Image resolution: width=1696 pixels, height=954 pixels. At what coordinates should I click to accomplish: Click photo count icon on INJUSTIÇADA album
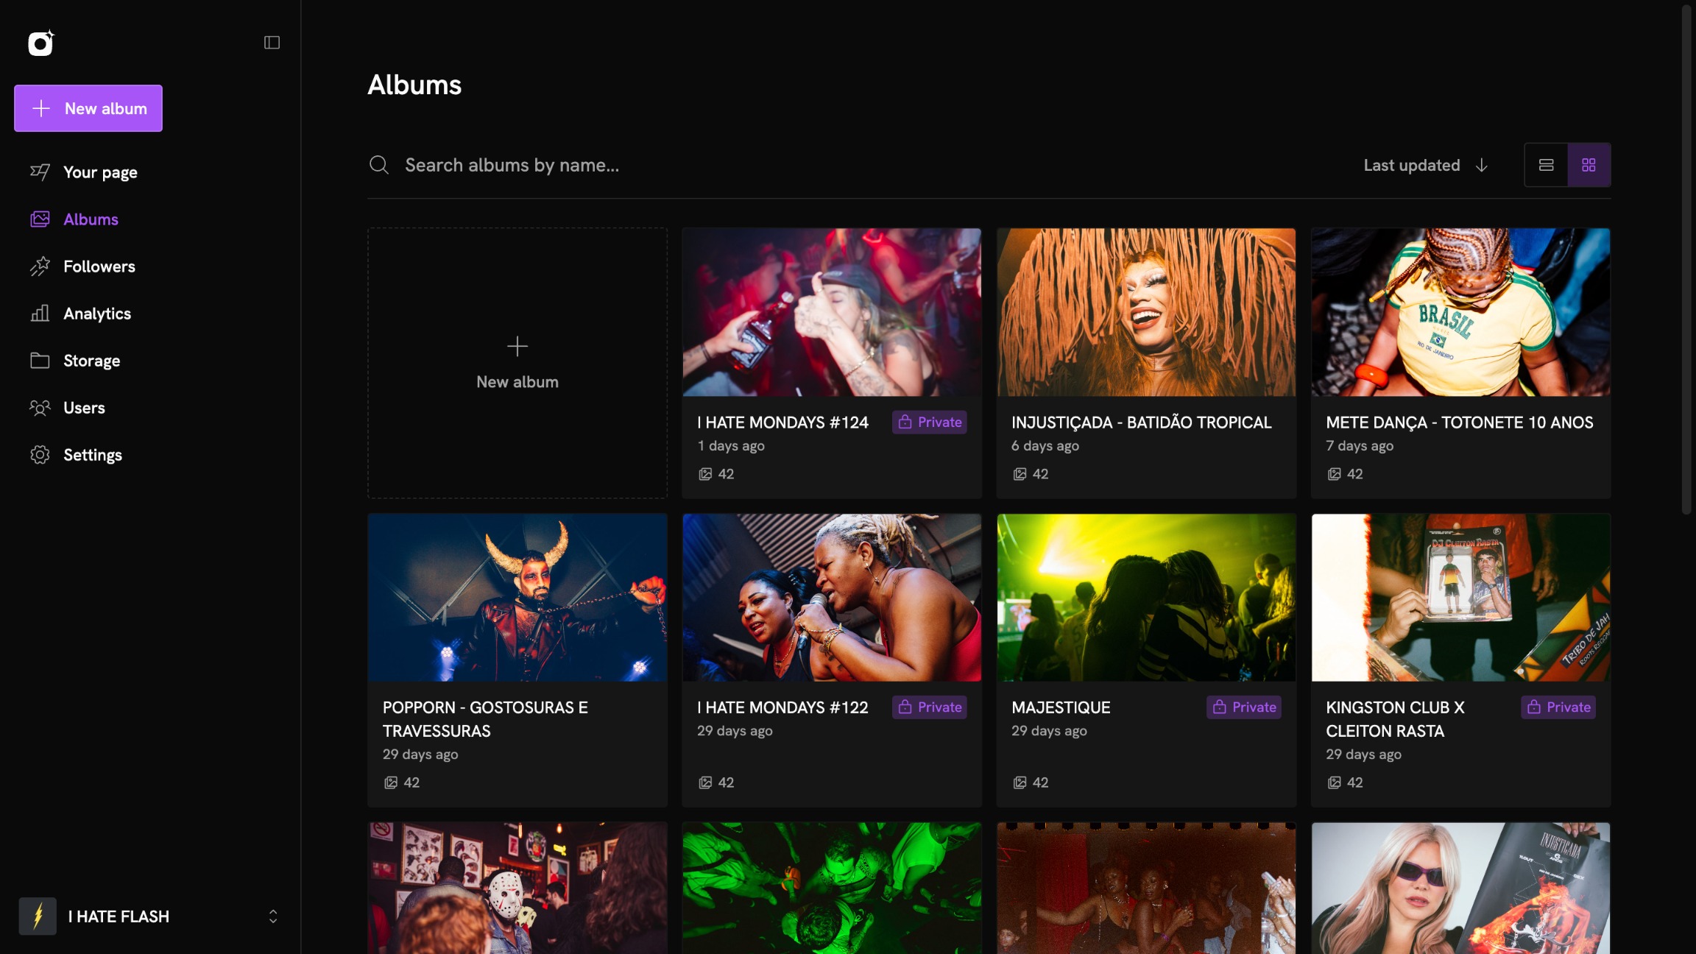(1020, 474)
